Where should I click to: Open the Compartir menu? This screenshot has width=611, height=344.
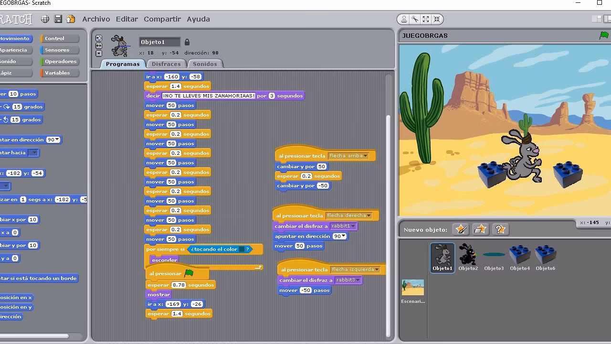162,19
